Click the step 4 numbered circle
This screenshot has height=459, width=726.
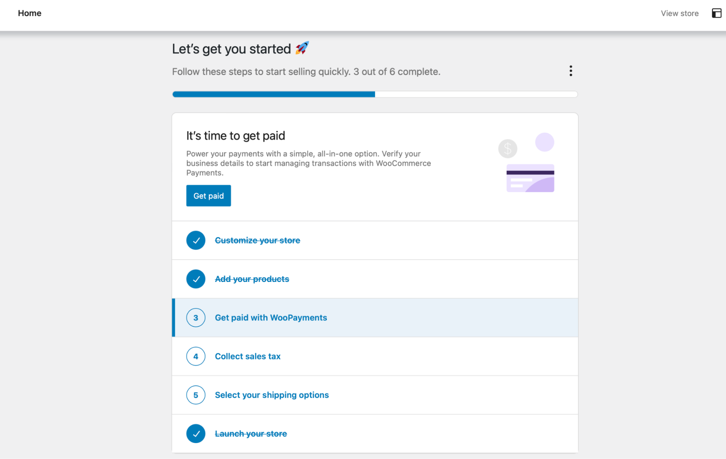pos(196,356)
